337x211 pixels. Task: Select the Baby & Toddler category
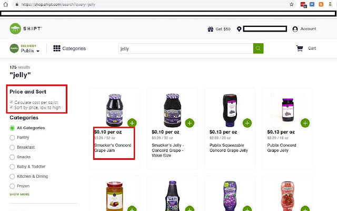pos(12,167)
